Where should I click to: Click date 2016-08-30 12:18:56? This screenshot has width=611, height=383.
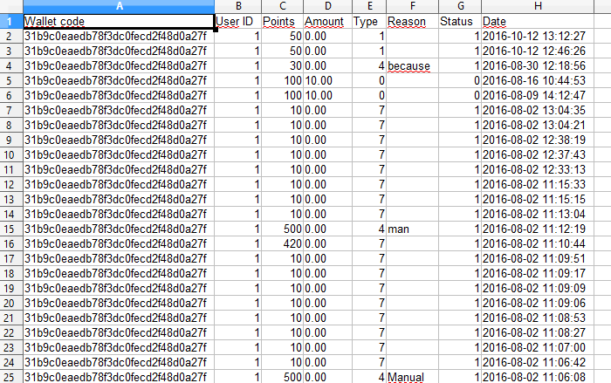(538, 65)
